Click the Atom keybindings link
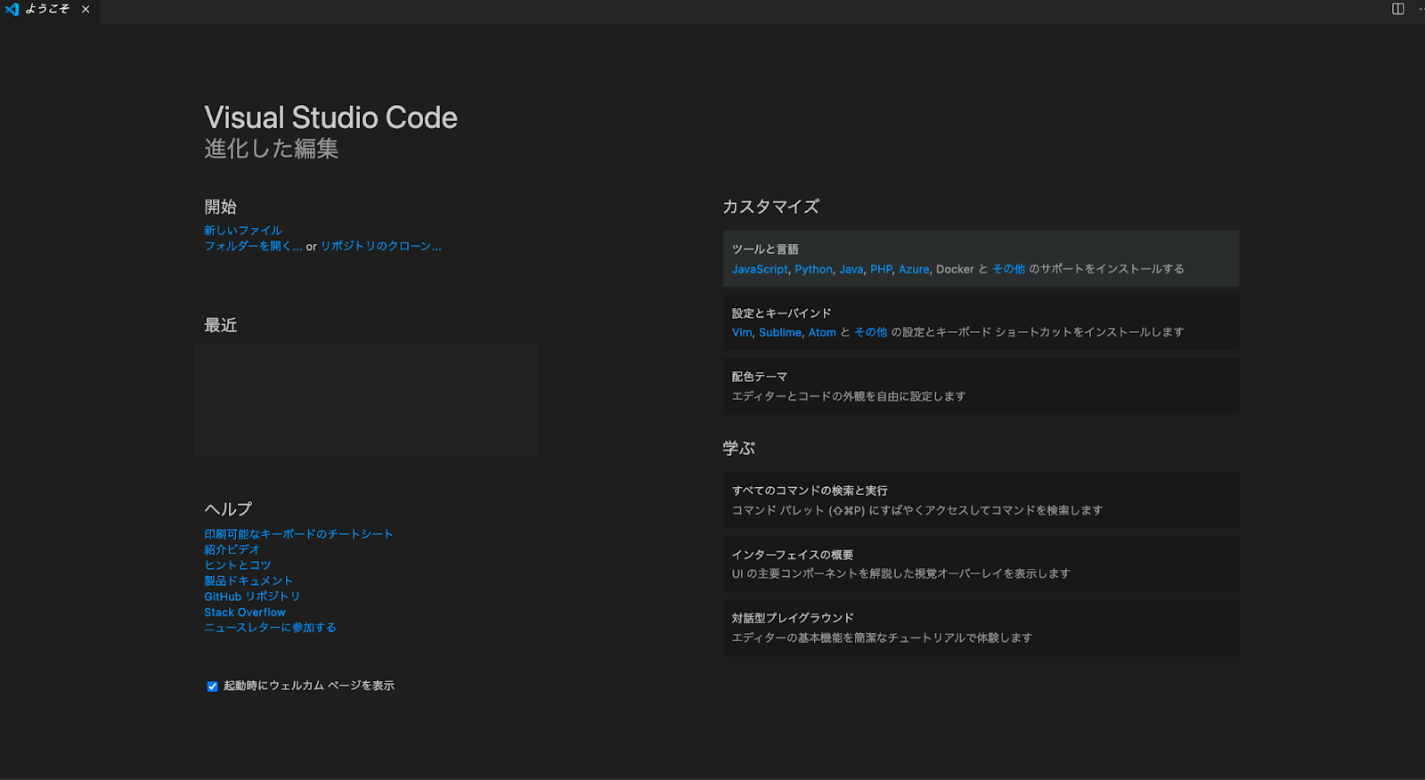The image size is (1425, 780). point(822,332)
